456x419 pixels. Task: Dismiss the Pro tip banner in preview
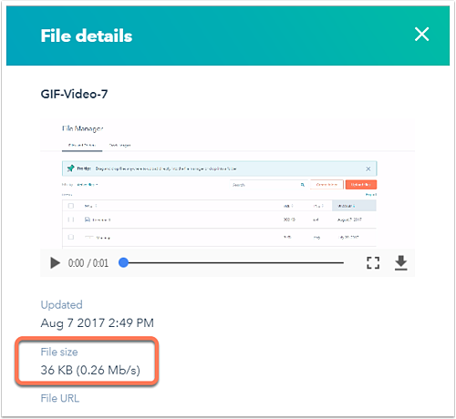368,169
